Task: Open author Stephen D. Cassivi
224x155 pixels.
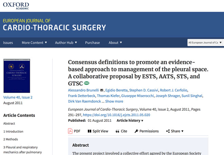Action: [x=144, y=90]
